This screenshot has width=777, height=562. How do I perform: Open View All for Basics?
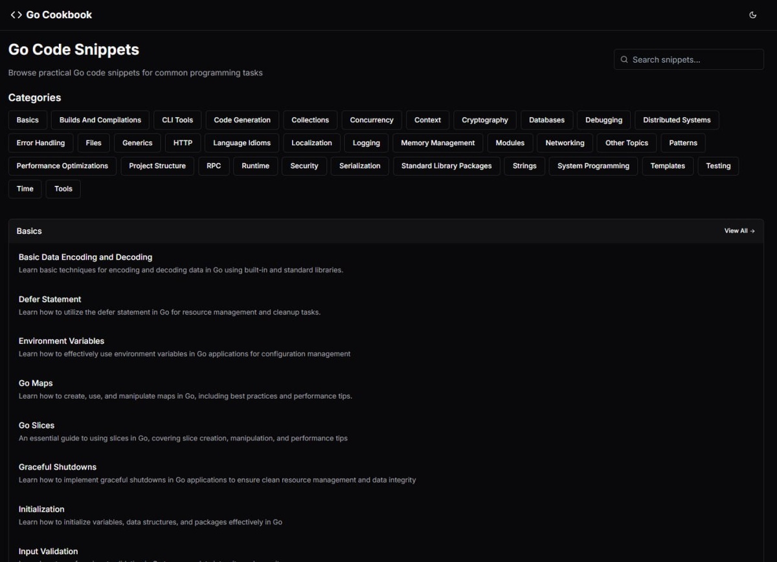739,230
